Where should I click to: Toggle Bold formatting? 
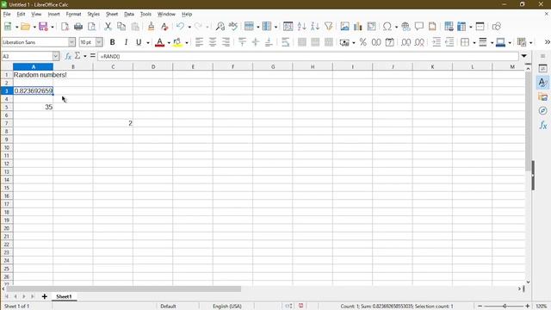113,42
